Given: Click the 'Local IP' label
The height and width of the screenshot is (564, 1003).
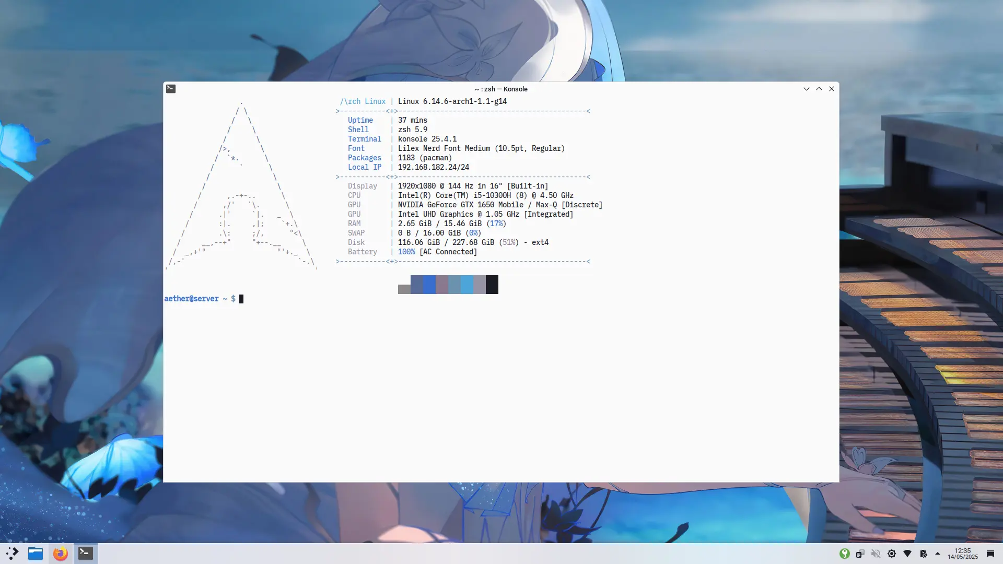Looking at the screenshot, I should (365, 167).
